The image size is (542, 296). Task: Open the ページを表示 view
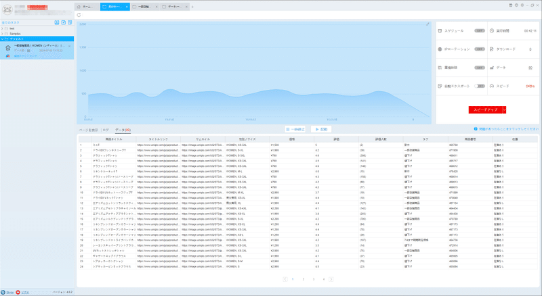[89, 130]
